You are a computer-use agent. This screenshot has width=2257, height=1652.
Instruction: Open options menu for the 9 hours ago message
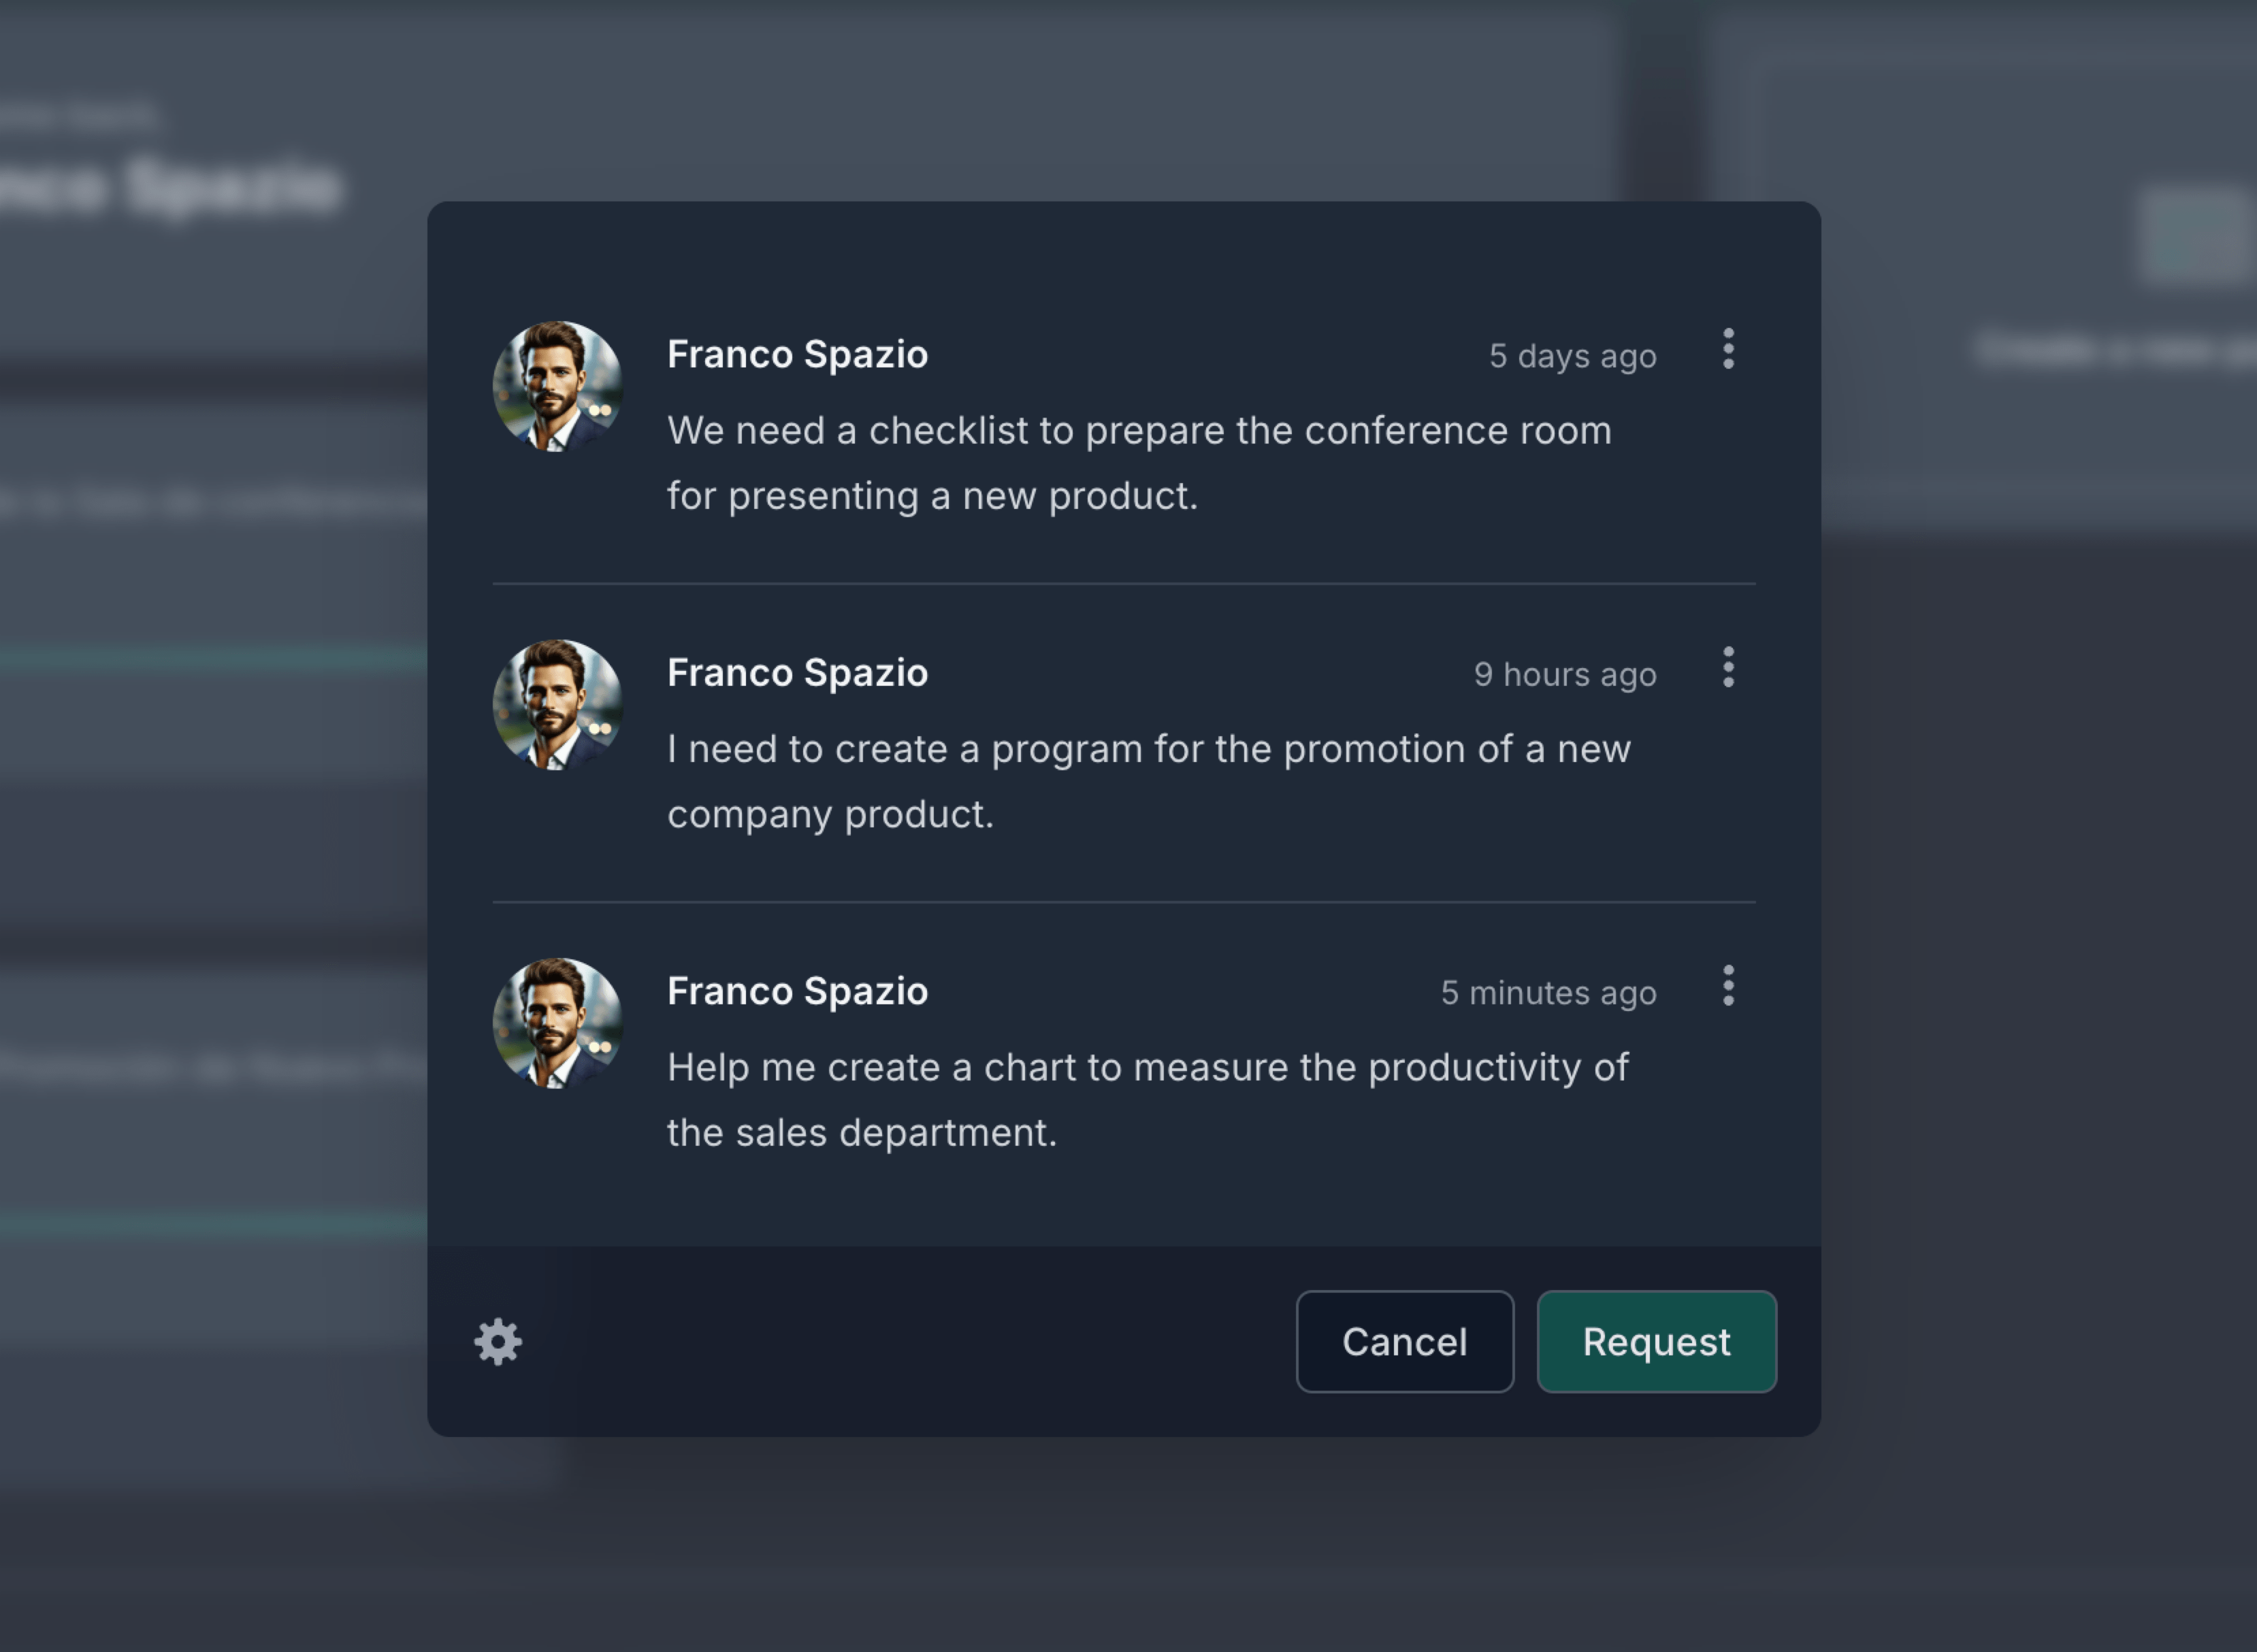point(1727,668)
